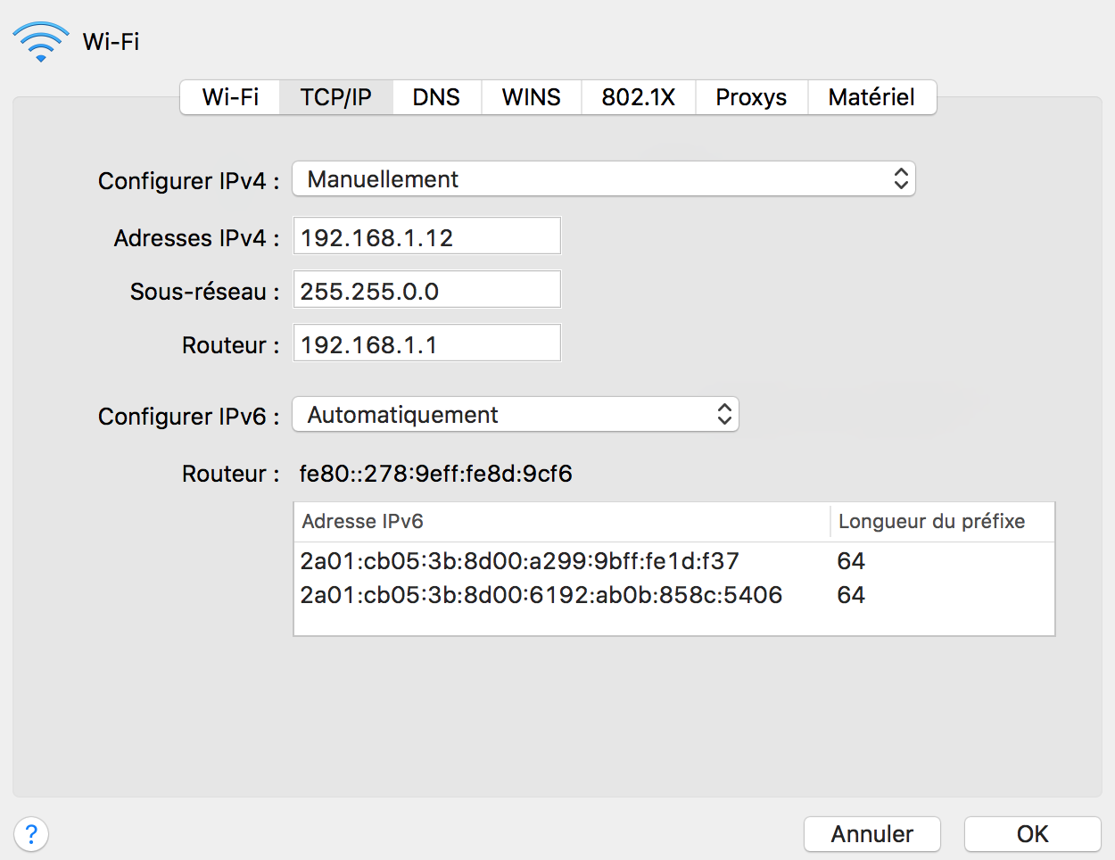Select IPv6 address ending in 858c:5406
The height and width of the screenshot is (860, 1115).
coord(541,595)
